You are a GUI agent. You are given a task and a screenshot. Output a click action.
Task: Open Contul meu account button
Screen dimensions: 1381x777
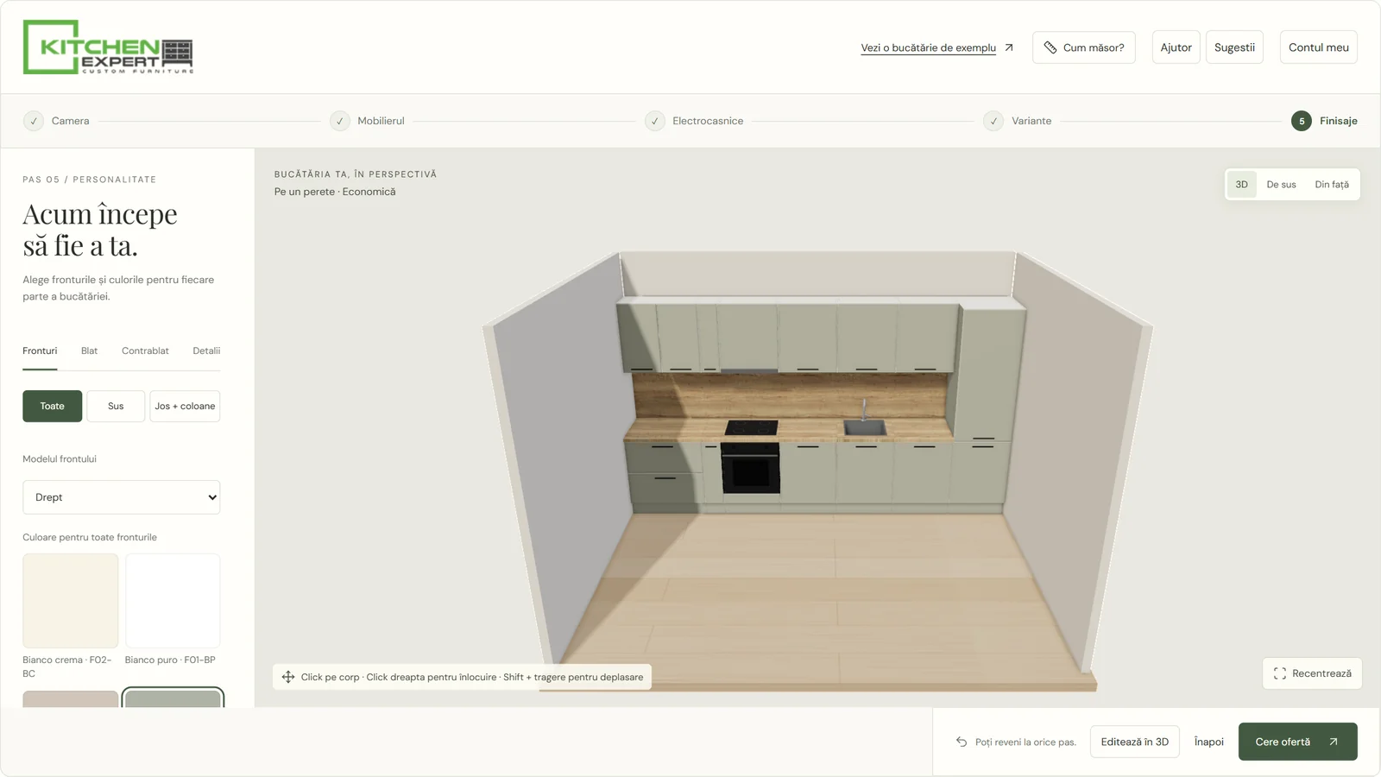point(1318,47)
